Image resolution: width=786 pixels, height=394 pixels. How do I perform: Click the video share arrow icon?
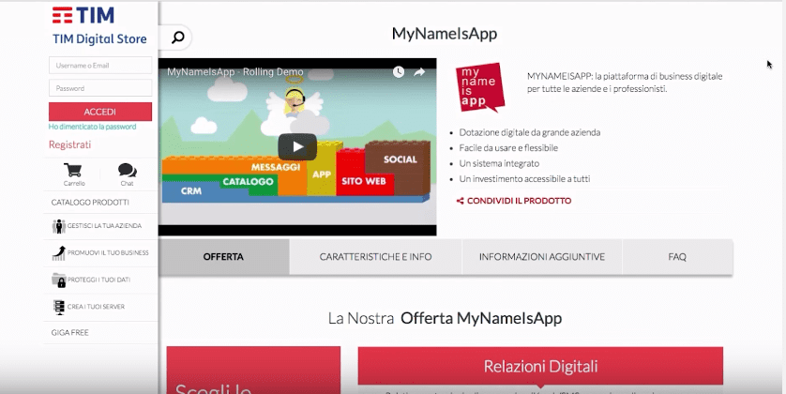420,72
